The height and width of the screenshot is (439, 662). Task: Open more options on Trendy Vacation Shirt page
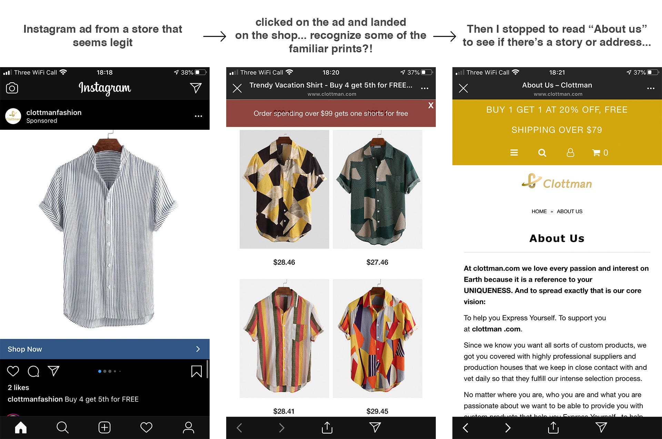424,88
